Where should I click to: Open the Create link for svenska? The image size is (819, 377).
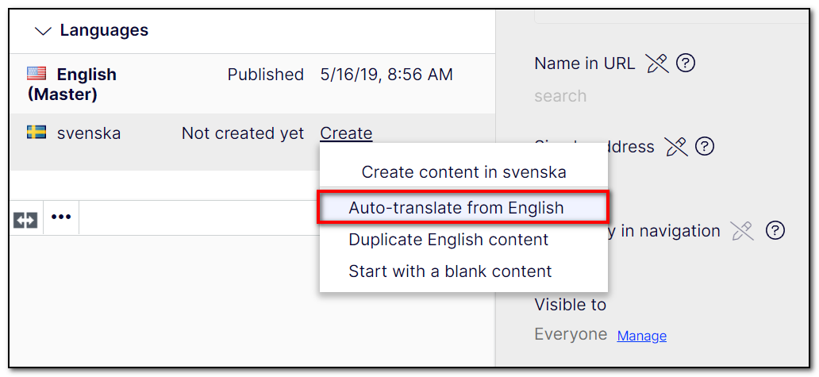[x=346, y=133]
